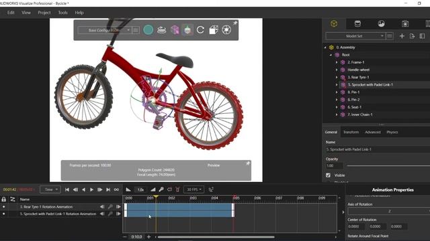Expand the Seat-1 tree node
The image size is (430, 241).
coord(337,107)
